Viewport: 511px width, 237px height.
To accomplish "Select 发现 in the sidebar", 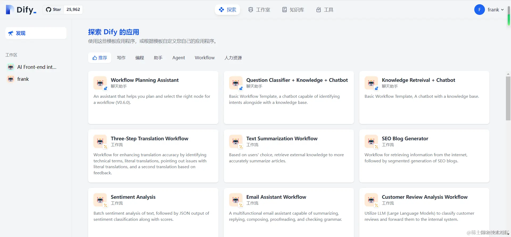I will coord(36,33).
